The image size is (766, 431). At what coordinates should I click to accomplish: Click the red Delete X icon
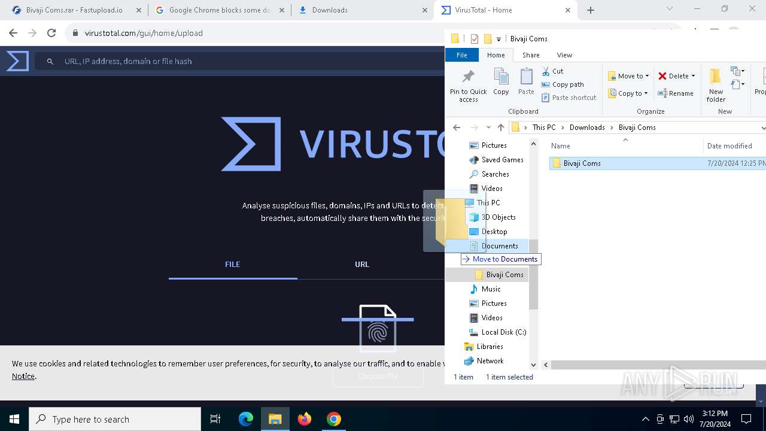coord(662,76)
